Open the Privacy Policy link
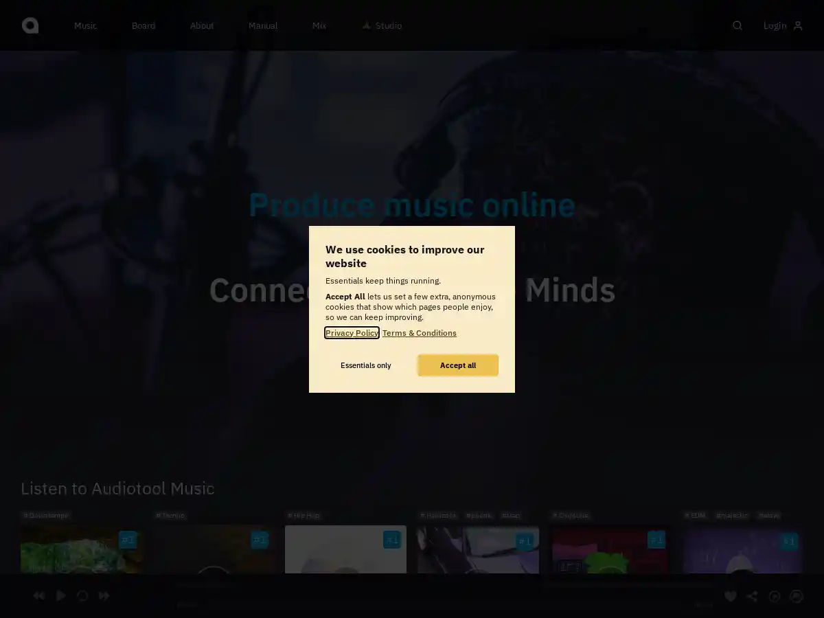This screenshot has height=618, width=824. point(352,333)
